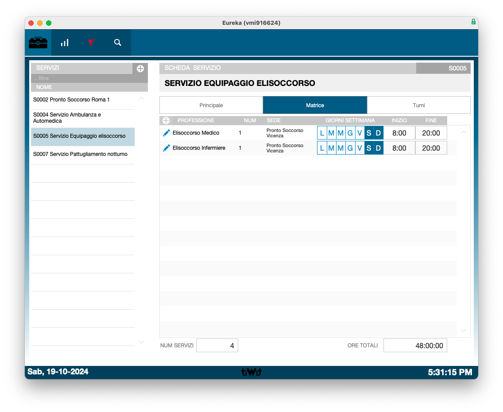
Task: Click end time 20:00 for Elisoccorso Infermiere
Action: [x=431, y=148]
